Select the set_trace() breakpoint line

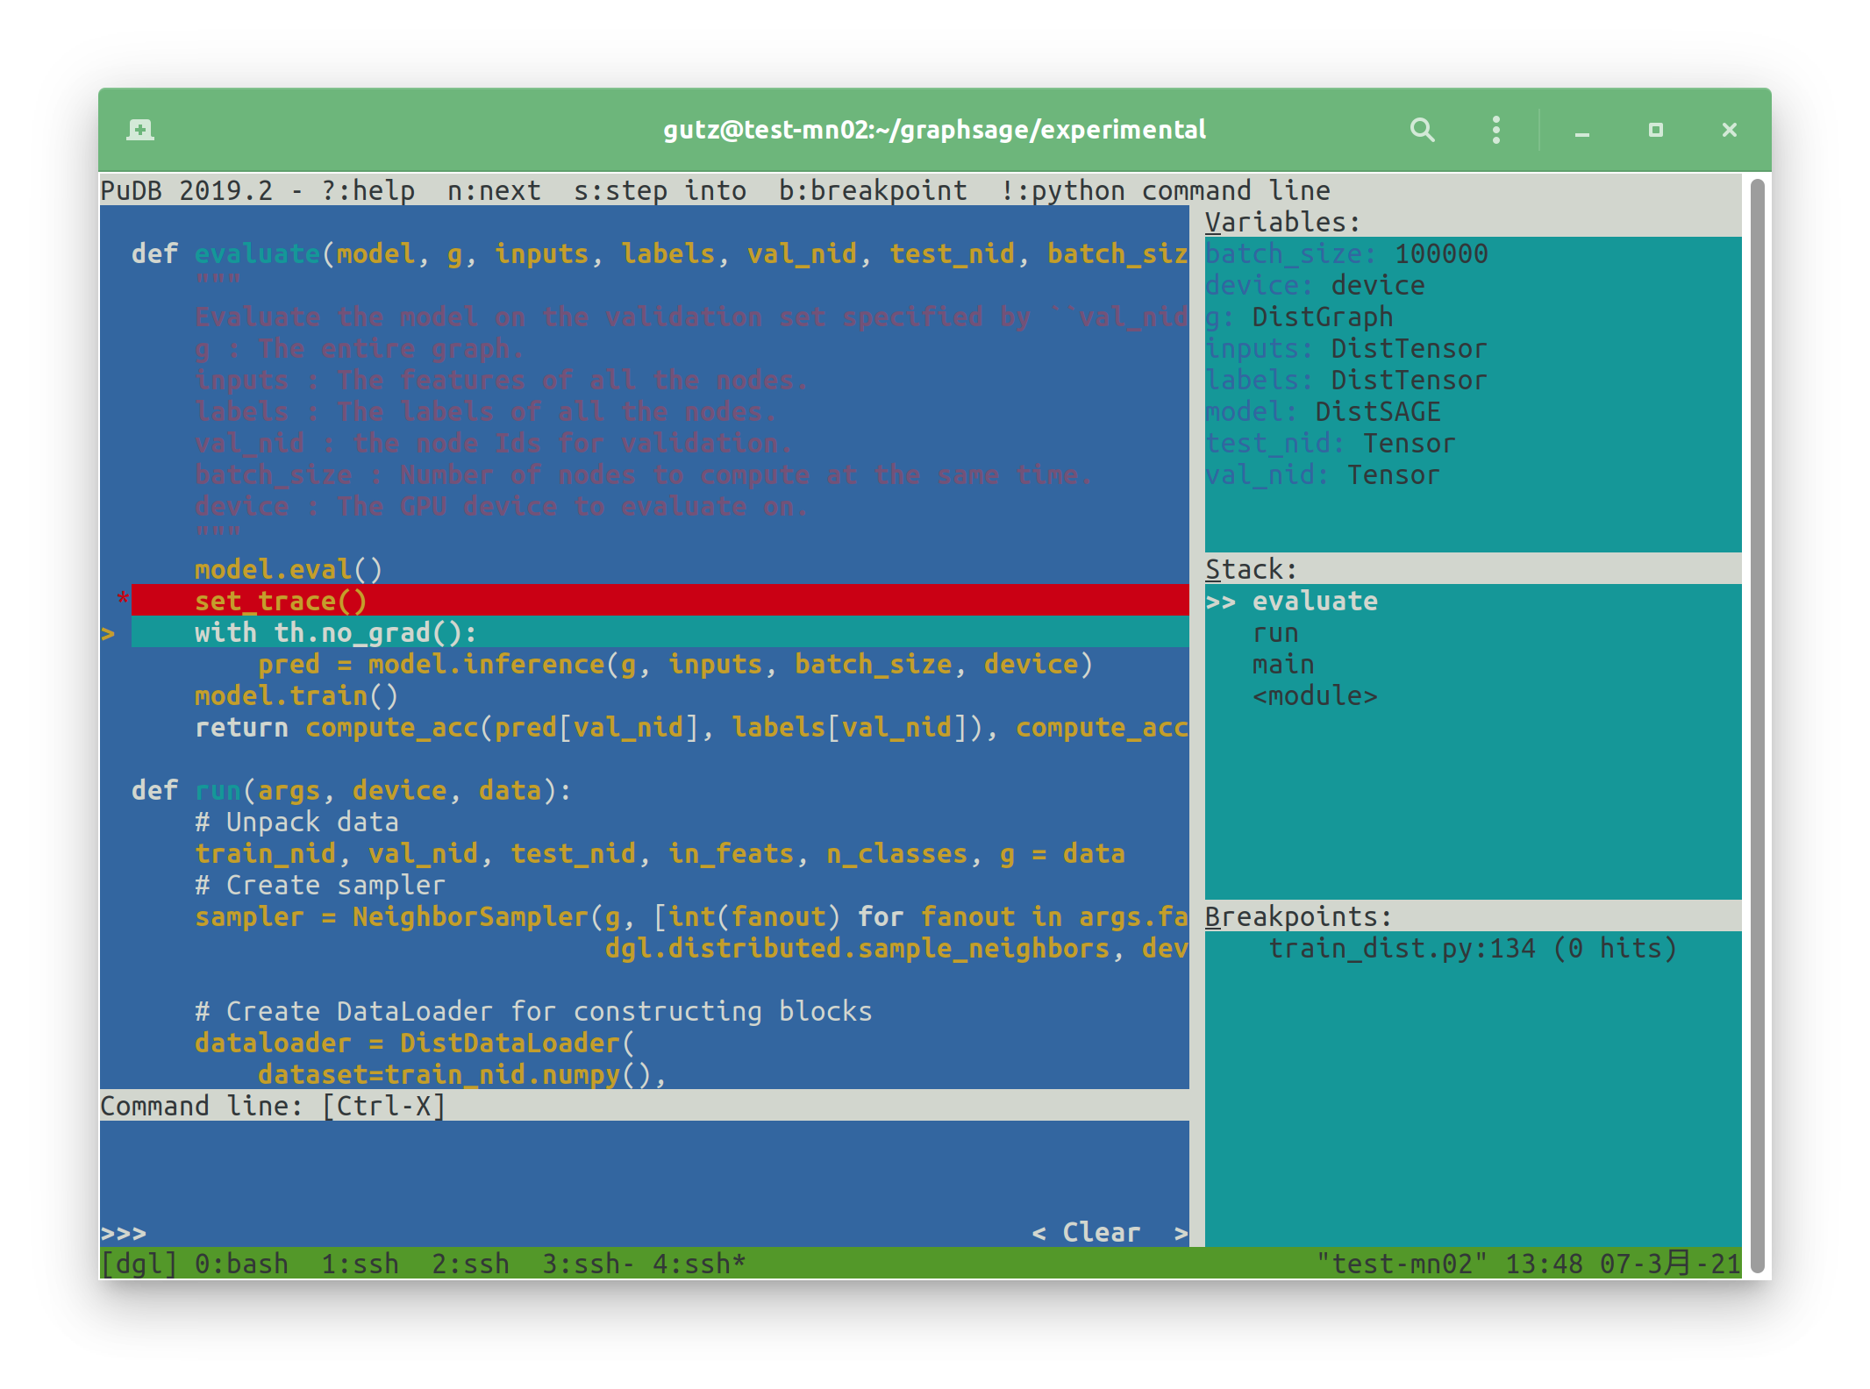[660, 600]
